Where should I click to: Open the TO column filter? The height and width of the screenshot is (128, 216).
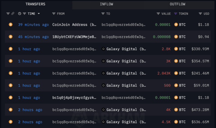coord(103,14)
